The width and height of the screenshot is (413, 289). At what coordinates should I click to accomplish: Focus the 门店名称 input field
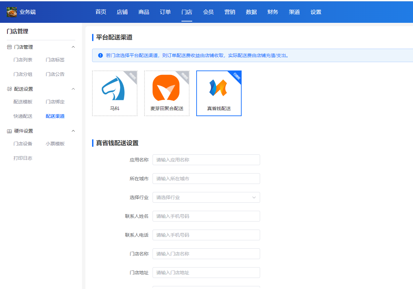coord(206,254)
